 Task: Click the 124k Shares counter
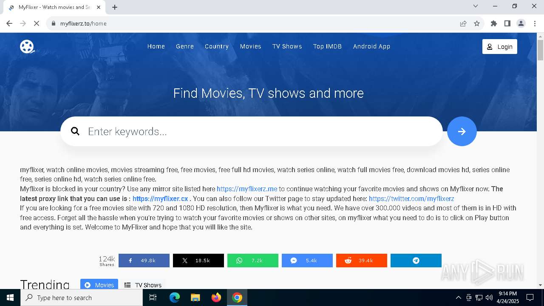point(107,261)
